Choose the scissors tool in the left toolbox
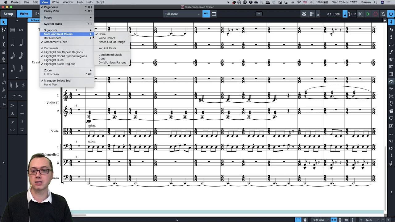 point(4,105)
